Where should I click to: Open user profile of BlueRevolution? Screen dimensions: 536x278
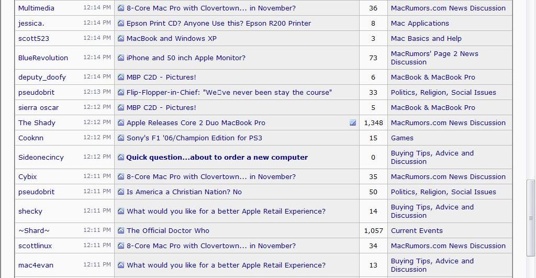point(43,58)
